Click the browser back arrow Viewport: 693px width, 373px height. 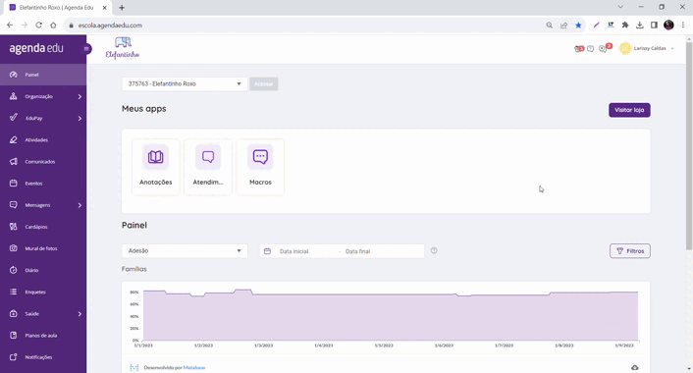10,26
